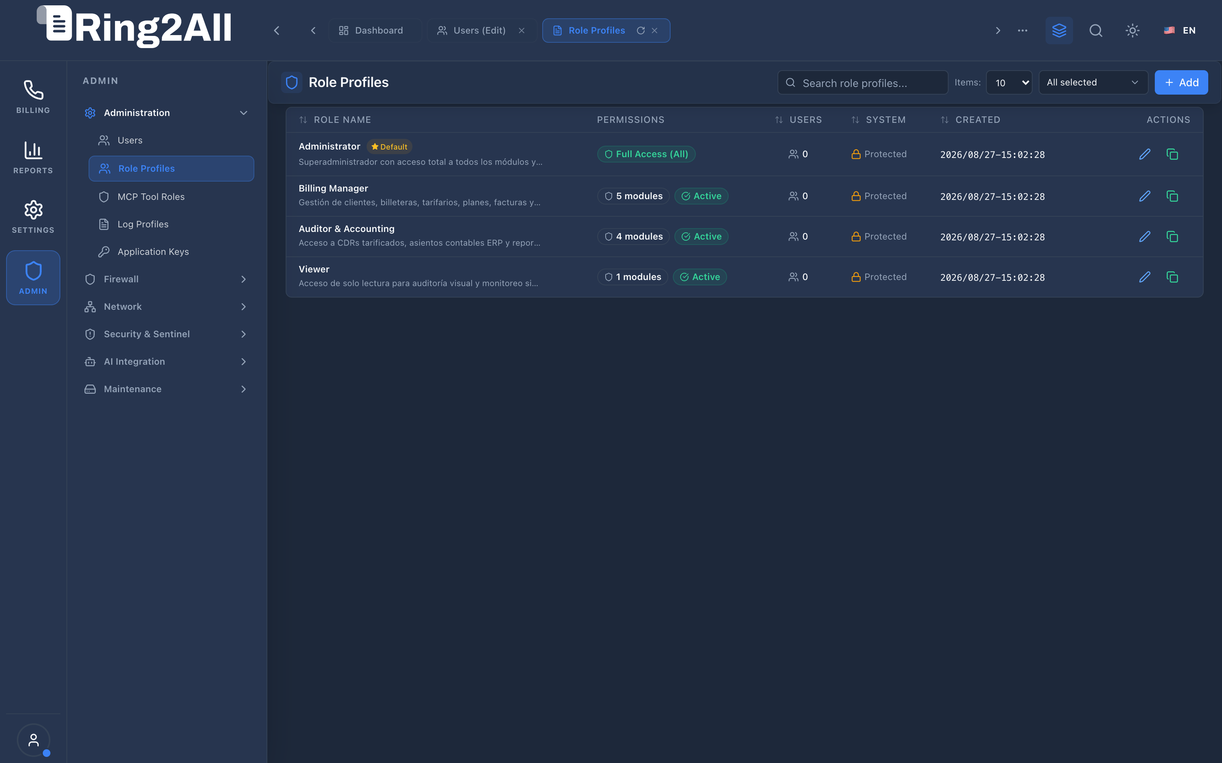Edit the Billing Manager role

(x=1145, y=196)
